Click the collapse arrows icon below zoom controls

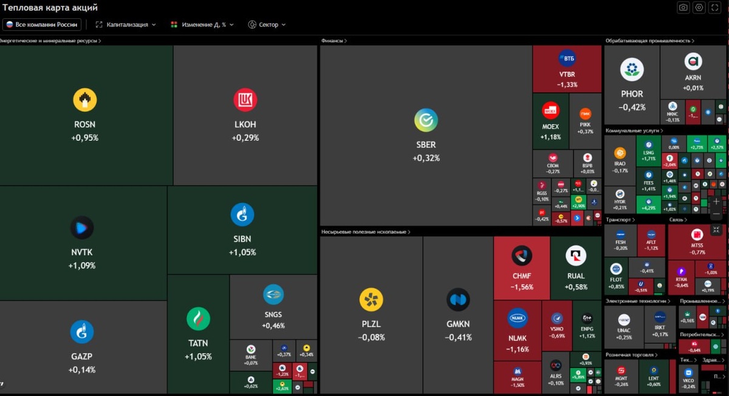coord(716,229)
